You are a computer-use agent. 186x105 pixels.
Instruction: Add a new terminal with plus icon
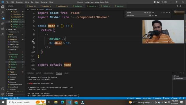(x=173, y=73)
